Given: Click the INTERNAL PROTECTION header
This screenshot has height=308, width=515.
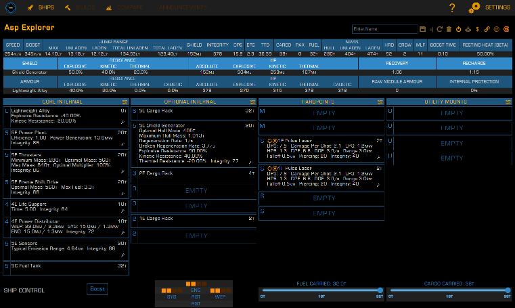Looking at the screenshot, I should coord(474,81).
